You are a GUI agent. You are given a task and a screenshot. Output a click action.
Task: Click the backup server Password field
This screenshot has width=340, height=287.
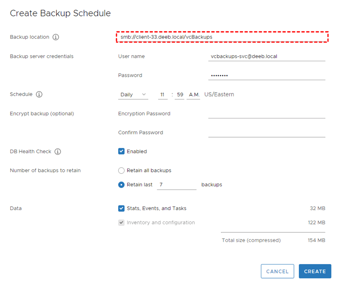[x=266, y=75]
